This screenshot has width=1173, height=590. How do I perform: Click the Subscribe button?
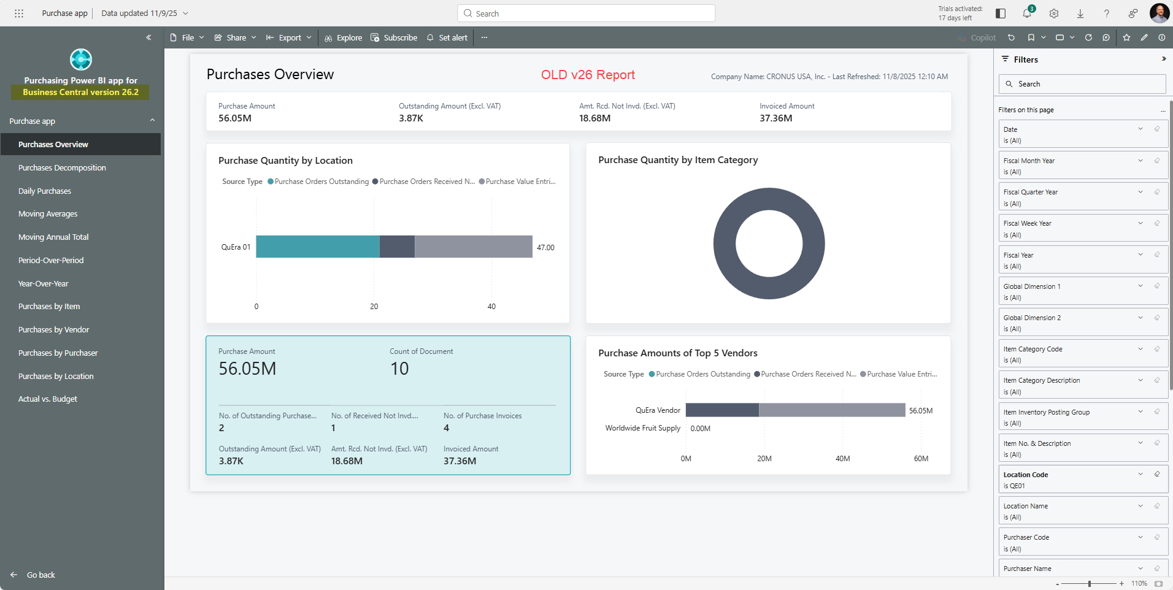[x=394, y=37]
